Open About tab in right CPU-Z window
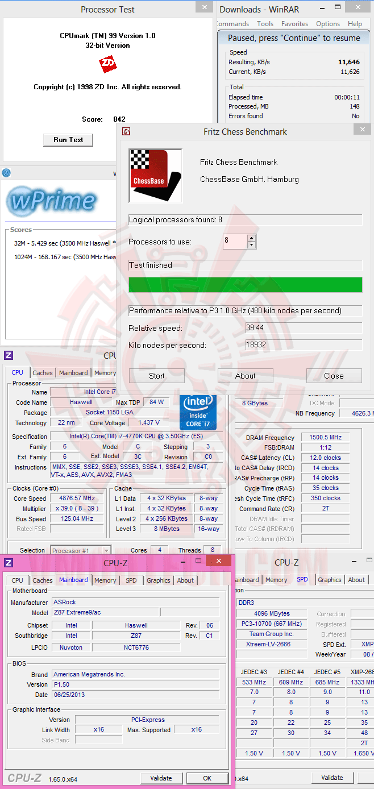 coord(356,580)
